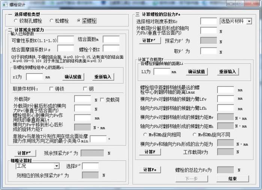Click the 螺栓设计 title bar window icon
The image size is (262, 190).
coord(5,5)
